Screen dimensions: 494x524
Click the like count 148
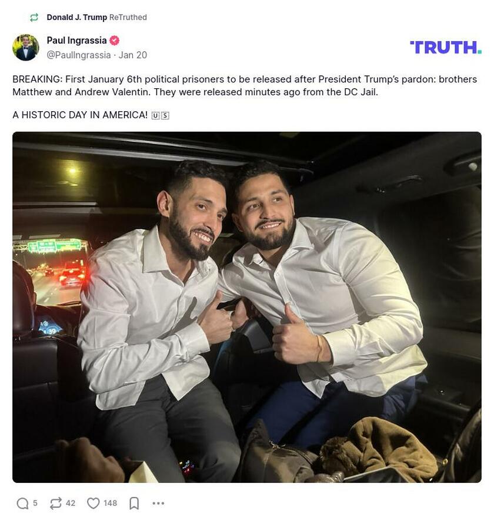click(x=111, y=503)
